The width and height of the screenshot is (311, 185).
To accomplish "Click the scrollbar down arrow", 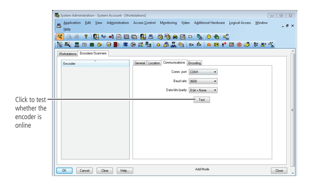I will point(293,173).
